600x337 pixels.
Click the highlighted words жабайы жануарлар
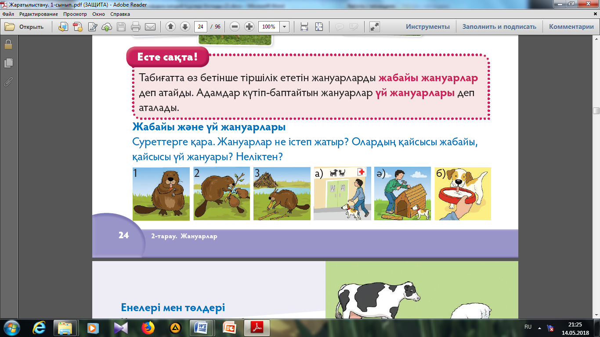tap(428, 79)
